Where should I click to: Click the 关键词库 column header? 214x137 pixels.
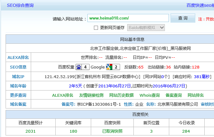pos(73,123)
